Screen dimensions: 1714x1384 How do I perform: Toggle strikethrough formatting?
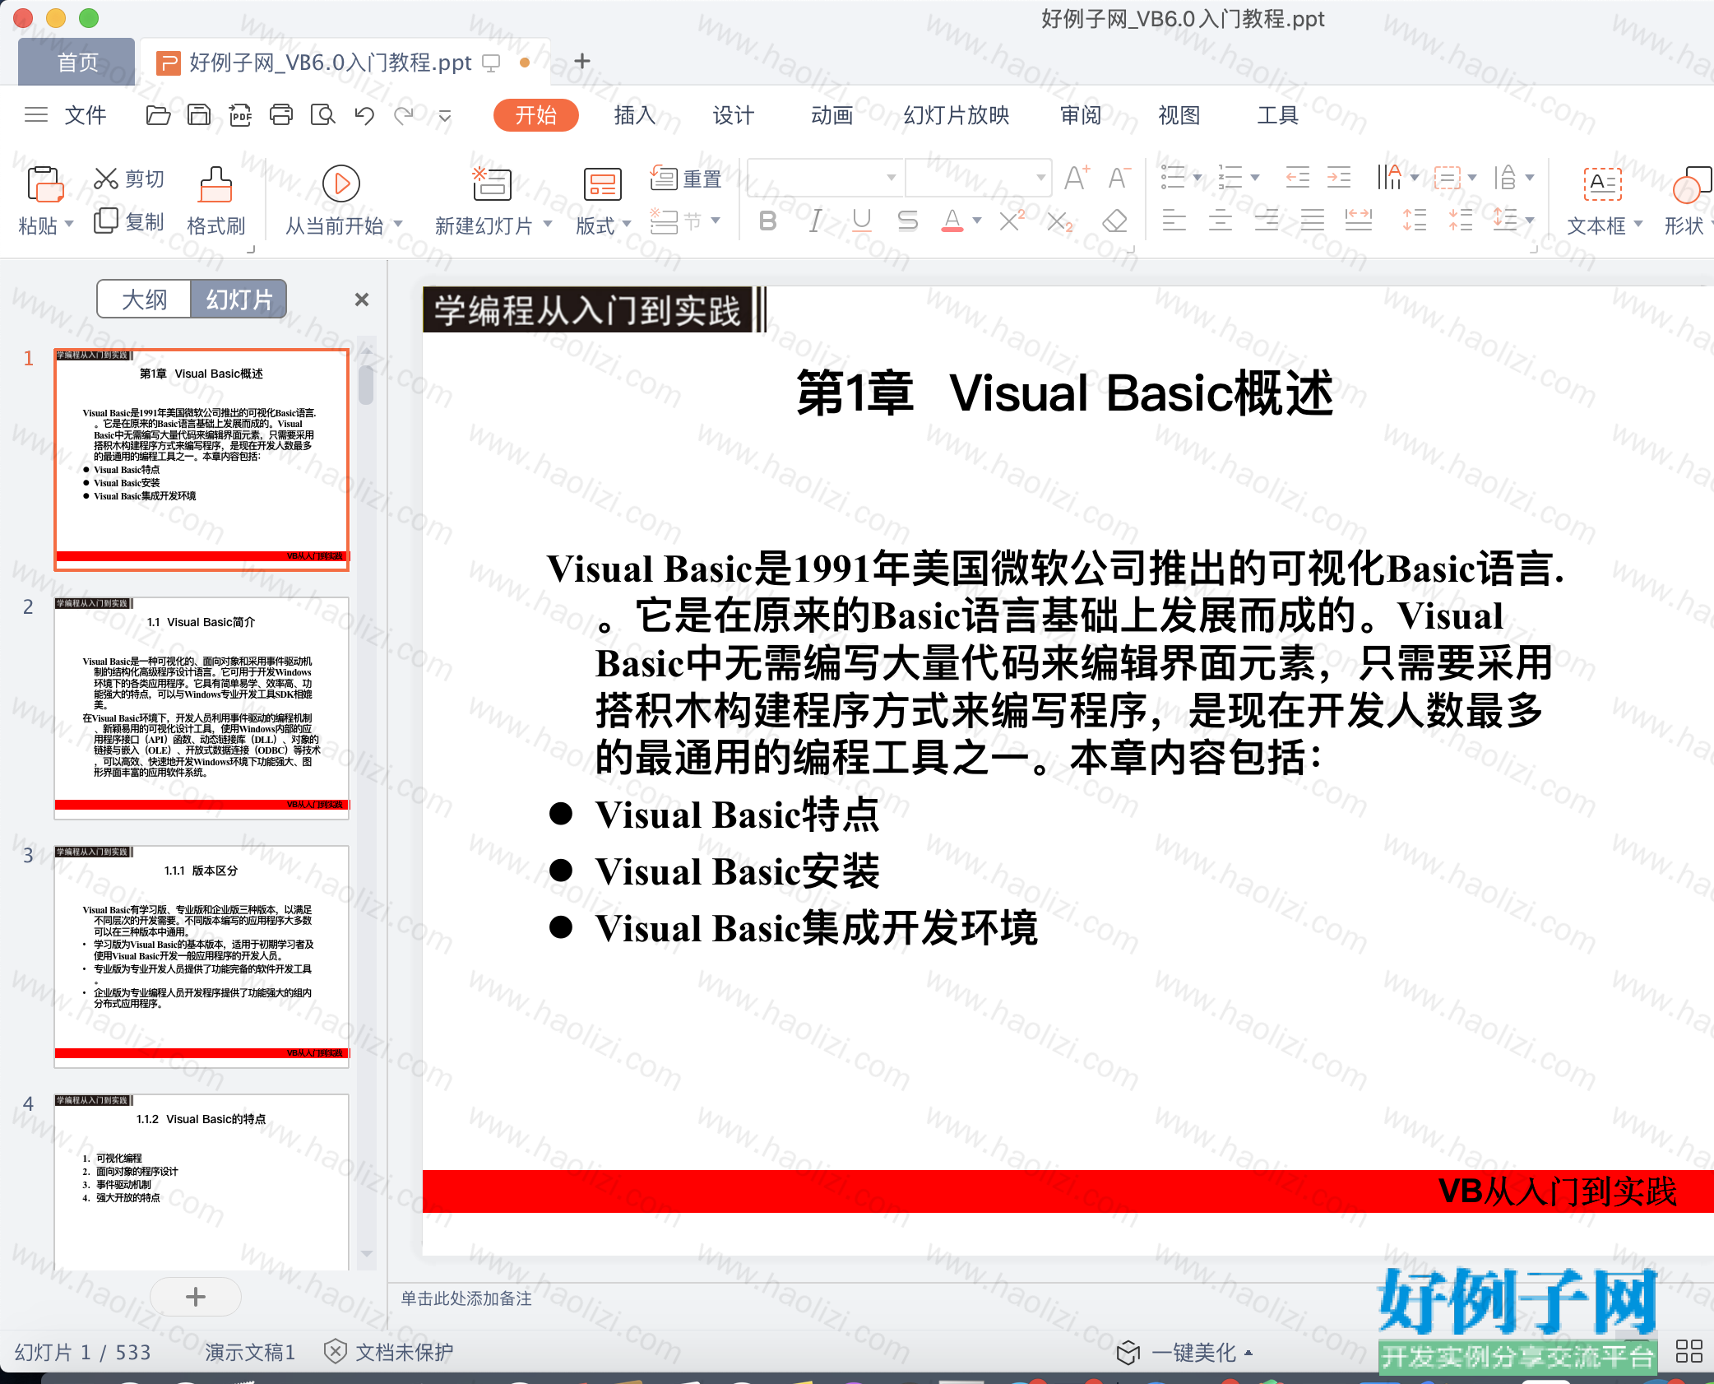click(x=908, y=221)
